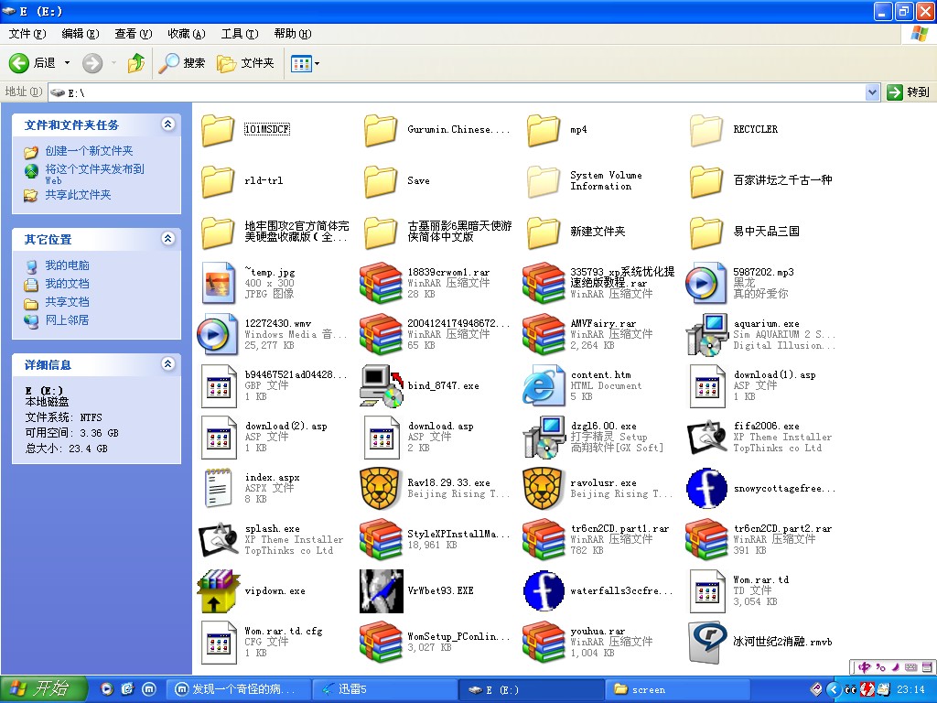Toggle the Folders (文件夹) pane button
937x703 pixels.
click(246, 63)
